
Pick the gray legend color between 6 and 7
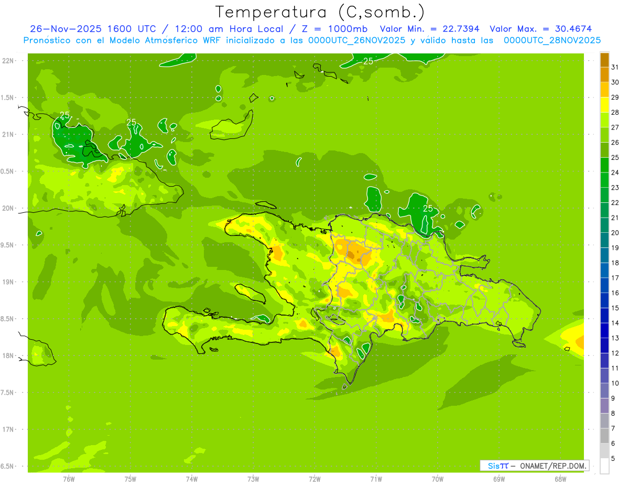coord(604,436)
